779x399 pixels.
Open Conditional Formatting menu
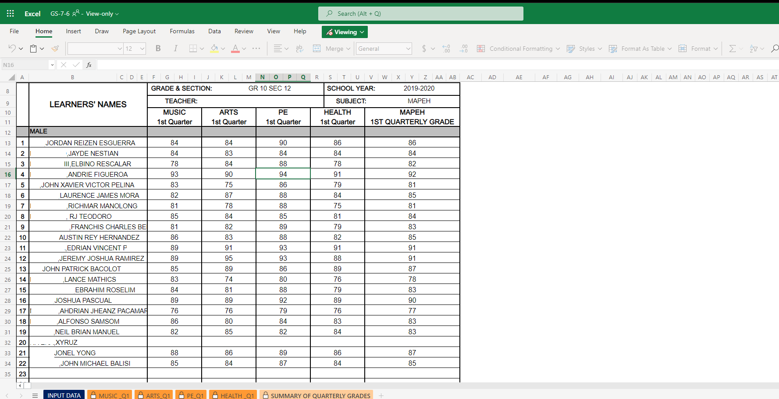(x=518, y=49)
